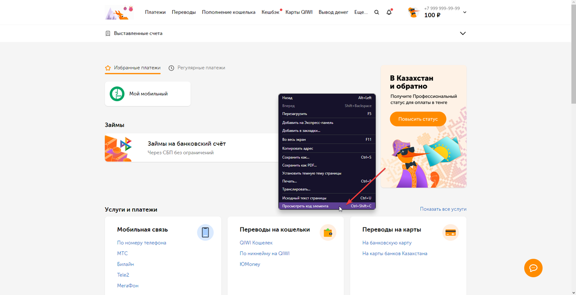Select Просмотреть код элемента
Image resolution: width=576 pixels, height=295 pixels.
click(327, 206)
